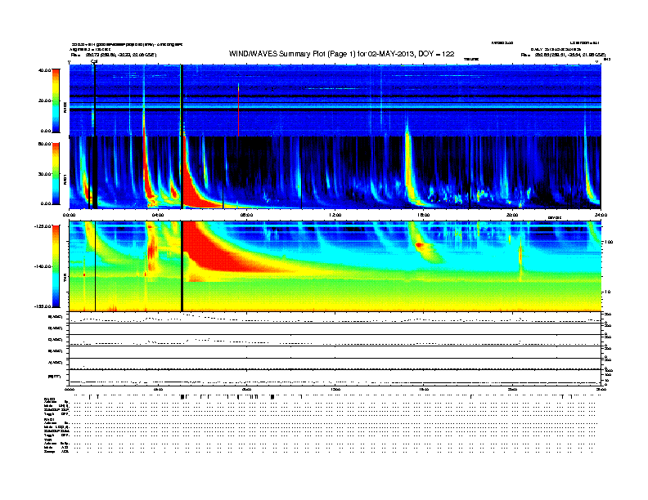Click the 20.00 value on RAD2 scale
The width and height of the screenshot is (648, 500).
(44, 100)
